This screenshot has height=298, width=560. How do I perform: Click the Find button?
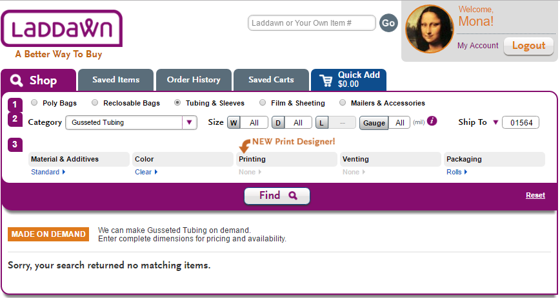[277, 196]
